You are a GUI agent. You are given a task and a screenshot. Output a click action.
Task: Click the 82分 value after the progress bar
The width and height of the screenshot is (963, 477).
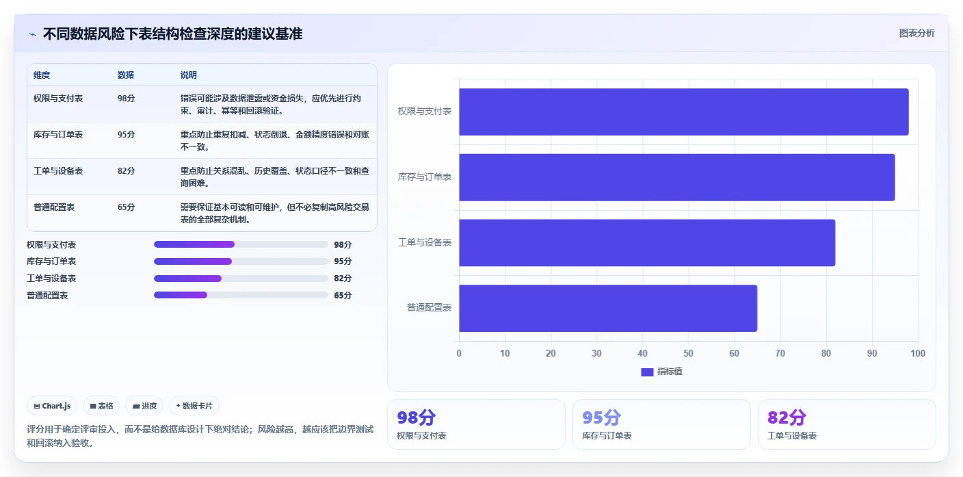(343, 279)
